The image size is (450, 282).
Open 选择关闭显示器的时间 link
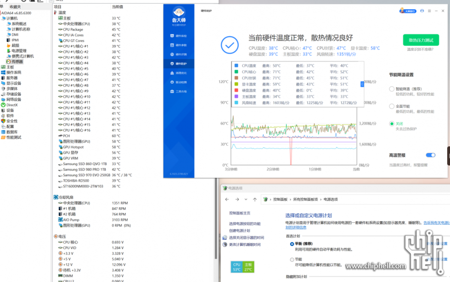click(x=247, y=238)
